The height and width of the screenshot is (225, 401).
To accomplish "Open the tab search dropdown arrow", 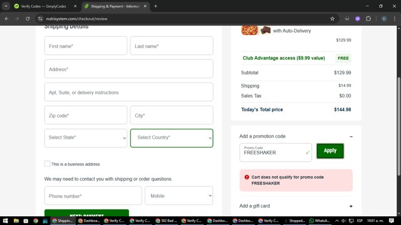I will (x=6, y=6).
